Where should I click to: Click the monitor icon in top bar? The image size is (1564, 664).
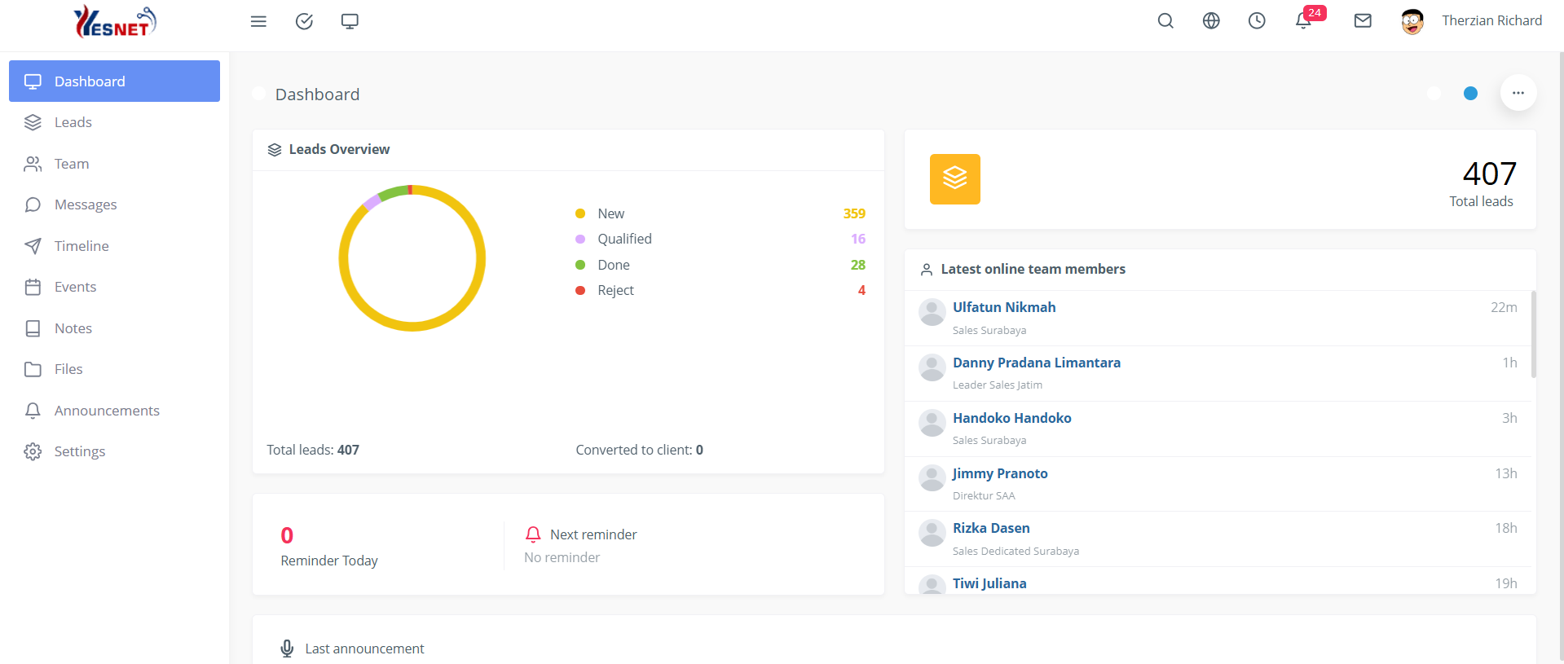click(x=350, y=21)
